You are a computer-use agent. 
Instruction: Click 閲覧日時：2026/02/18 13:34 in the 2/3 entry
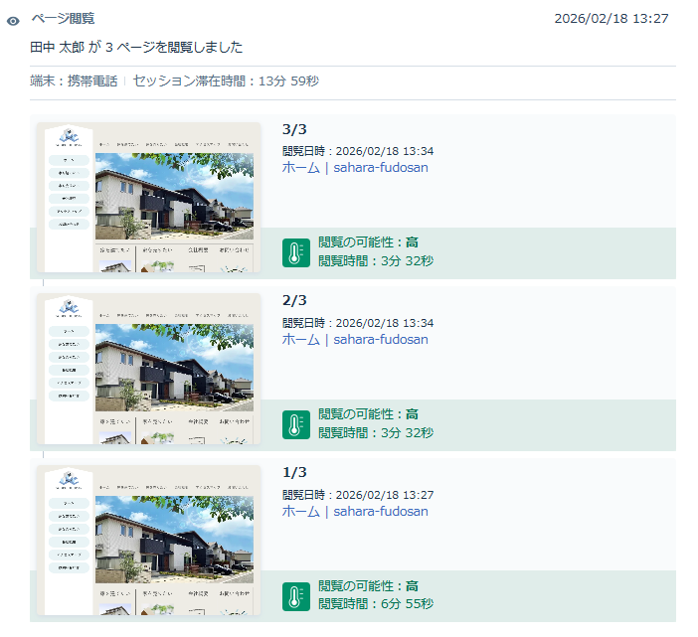click(358, 323)
